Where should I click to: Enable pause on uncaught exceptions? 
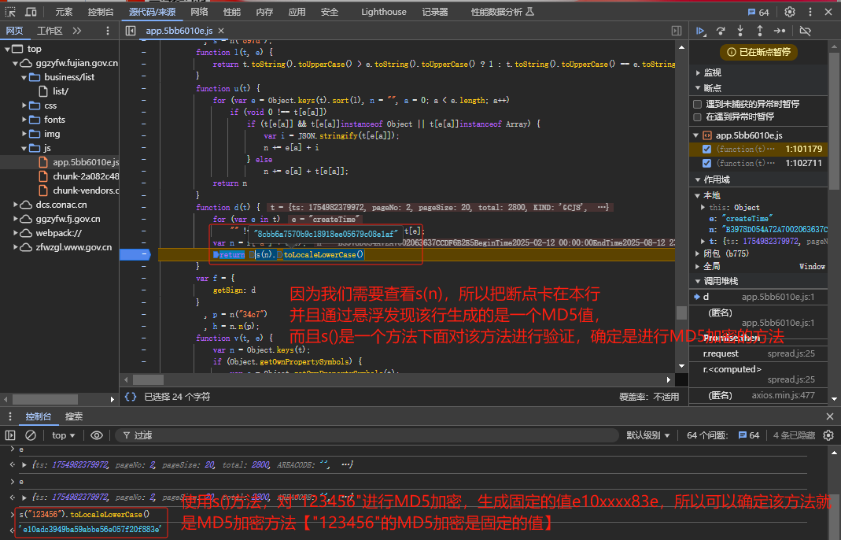tap(697, 104)
